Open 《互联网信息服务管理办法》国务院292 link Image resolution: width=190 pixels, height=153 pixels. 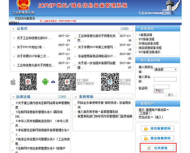39,114
